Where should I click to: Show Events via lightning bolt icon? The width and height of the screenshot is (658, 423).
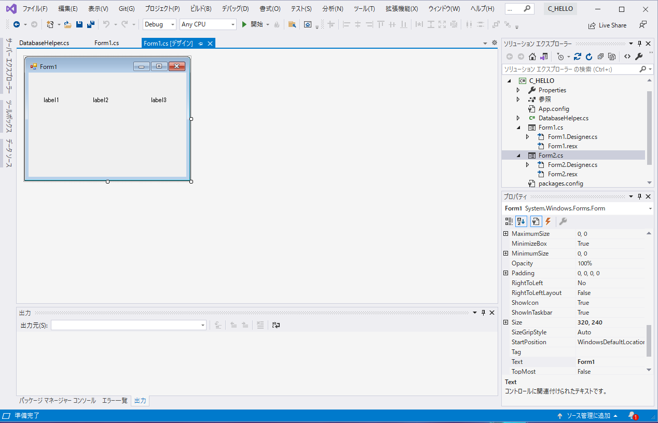click(x=548, y=221)
